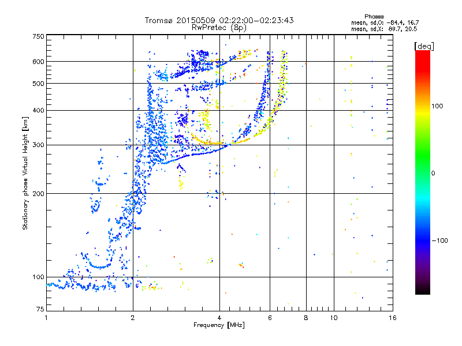Click the y-axis tick label '75'
The image size is (462, 346).
point(40,309)
